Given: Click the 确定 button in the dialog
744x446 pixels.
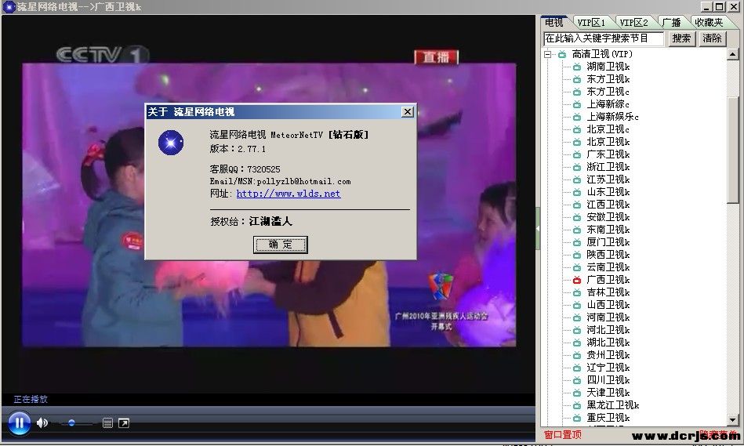Looking at the screenshot, I should tap(280, 245).
